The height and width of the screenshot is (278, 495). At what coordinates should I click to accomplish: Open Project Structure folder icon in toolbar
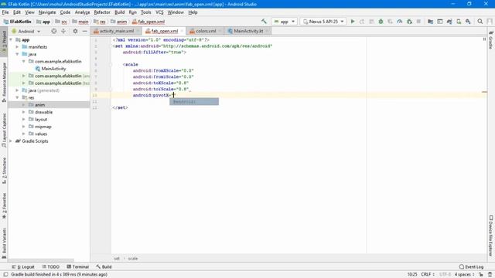430,22
